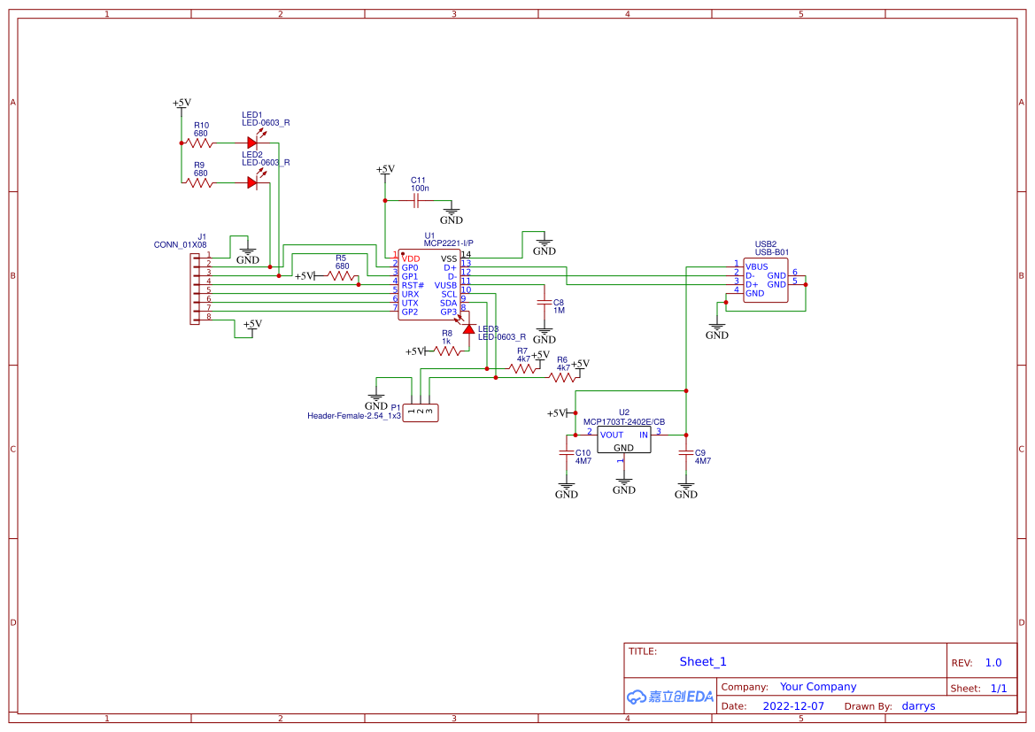Select the Drawn By name darrys
This screenshot has width=1035, height=732.
coord(918,705)
